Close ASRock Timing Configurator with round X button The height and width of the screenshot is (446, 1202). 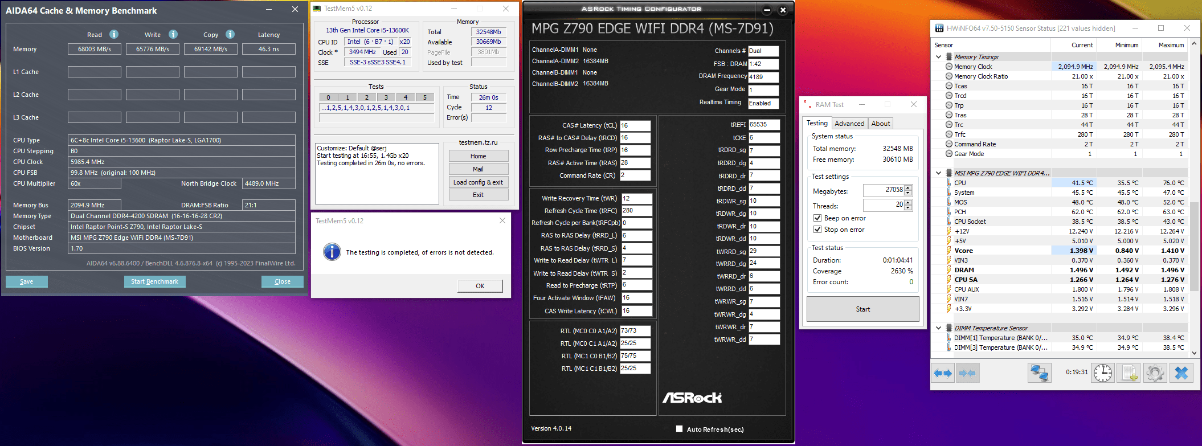coord(783,10)
